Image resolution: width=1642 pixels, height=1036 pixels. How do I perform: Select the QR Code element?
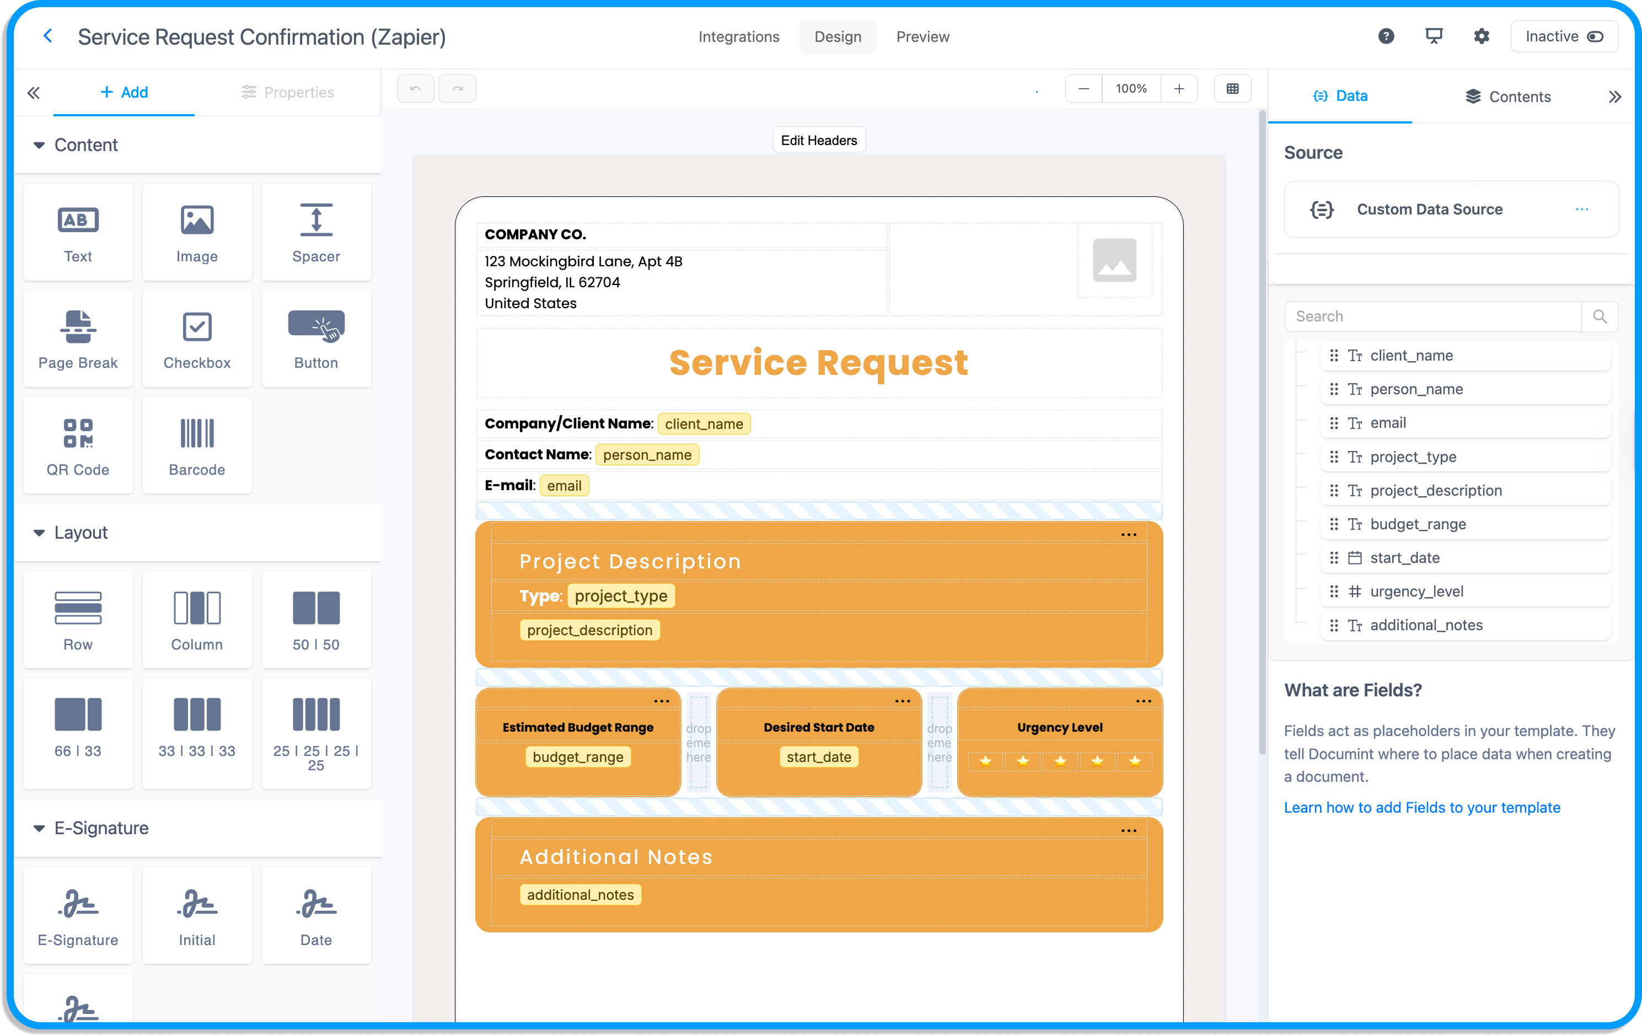coord(78,445)
